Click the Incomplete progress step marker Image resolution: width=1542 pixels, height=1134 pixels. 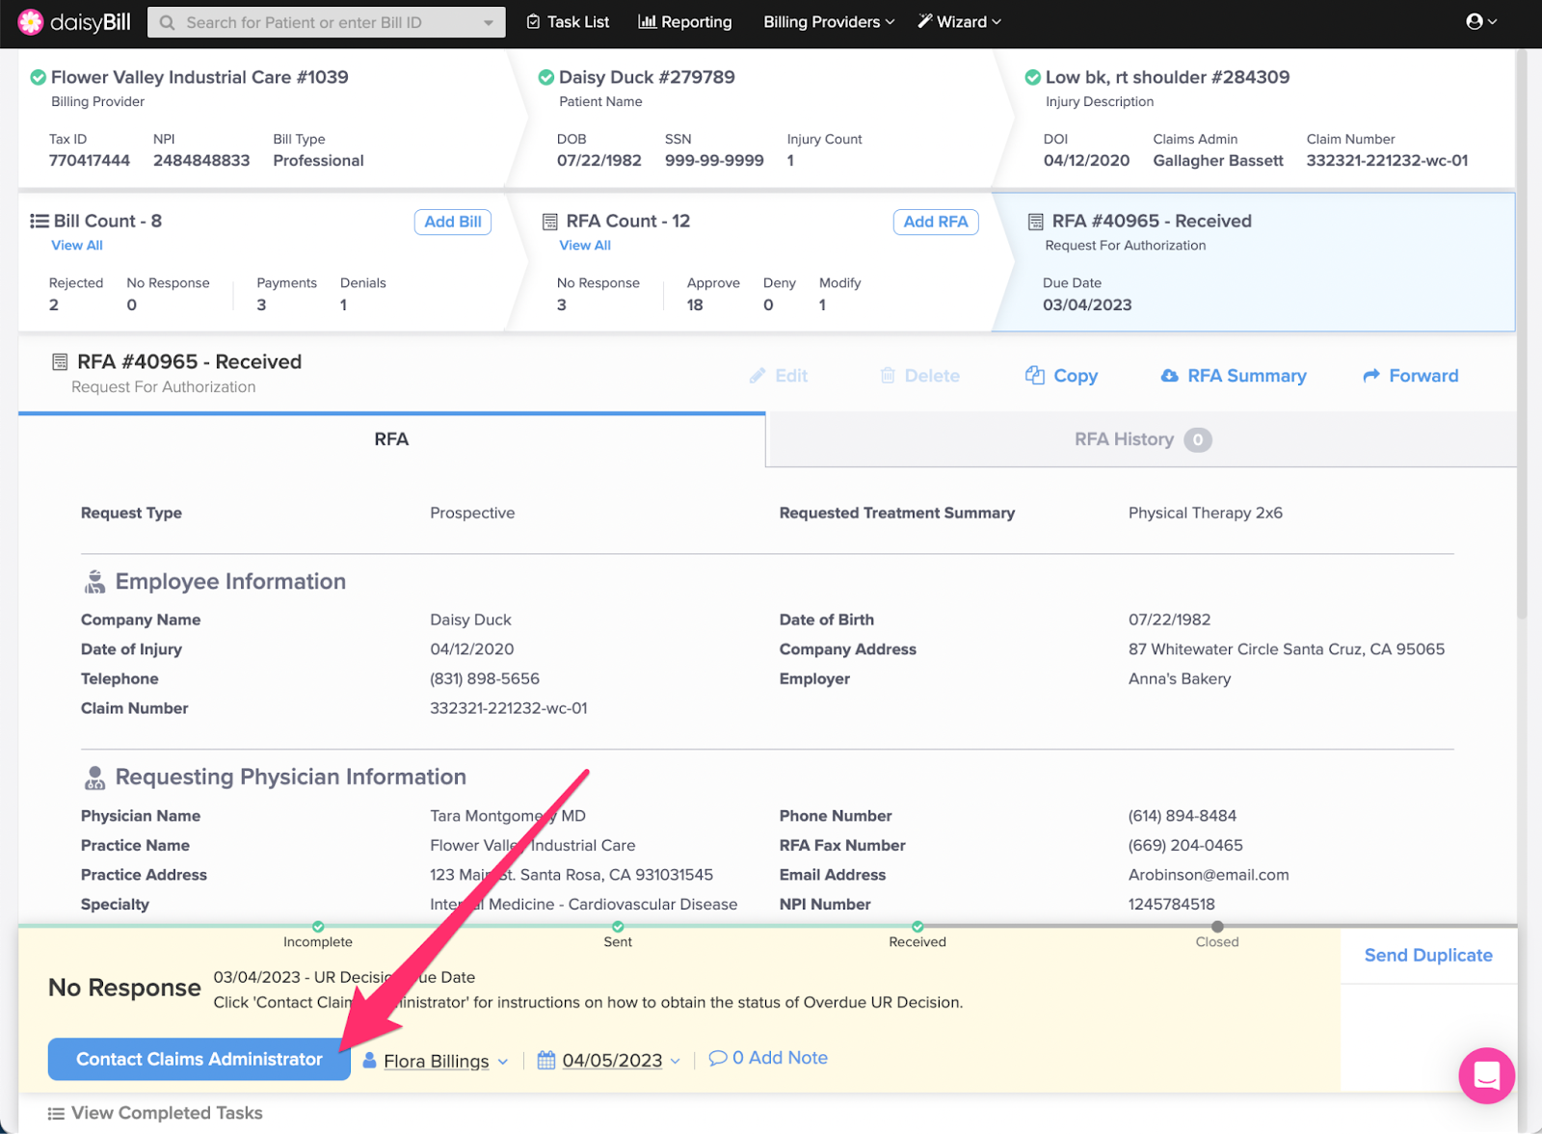[x=318, y=926]
